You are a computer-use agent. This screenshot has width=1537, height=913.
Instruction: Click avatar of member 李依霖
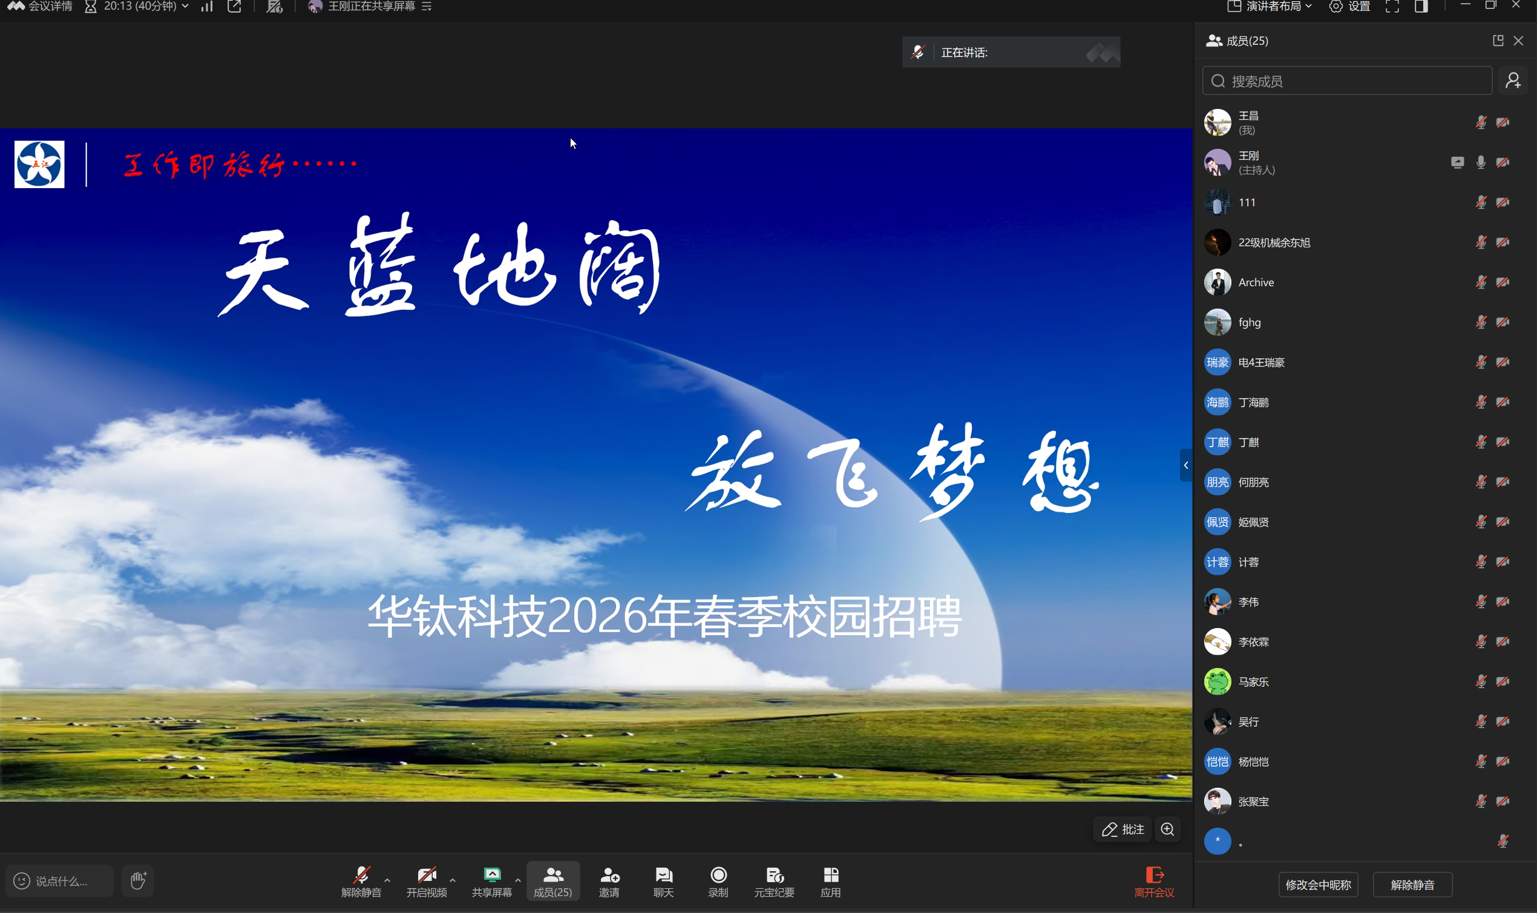(x=1217, y=642)
